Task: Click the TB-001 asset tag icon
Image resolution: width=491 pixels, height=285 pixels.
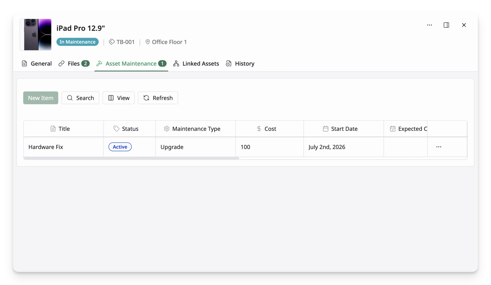Action: click(112, 42)
